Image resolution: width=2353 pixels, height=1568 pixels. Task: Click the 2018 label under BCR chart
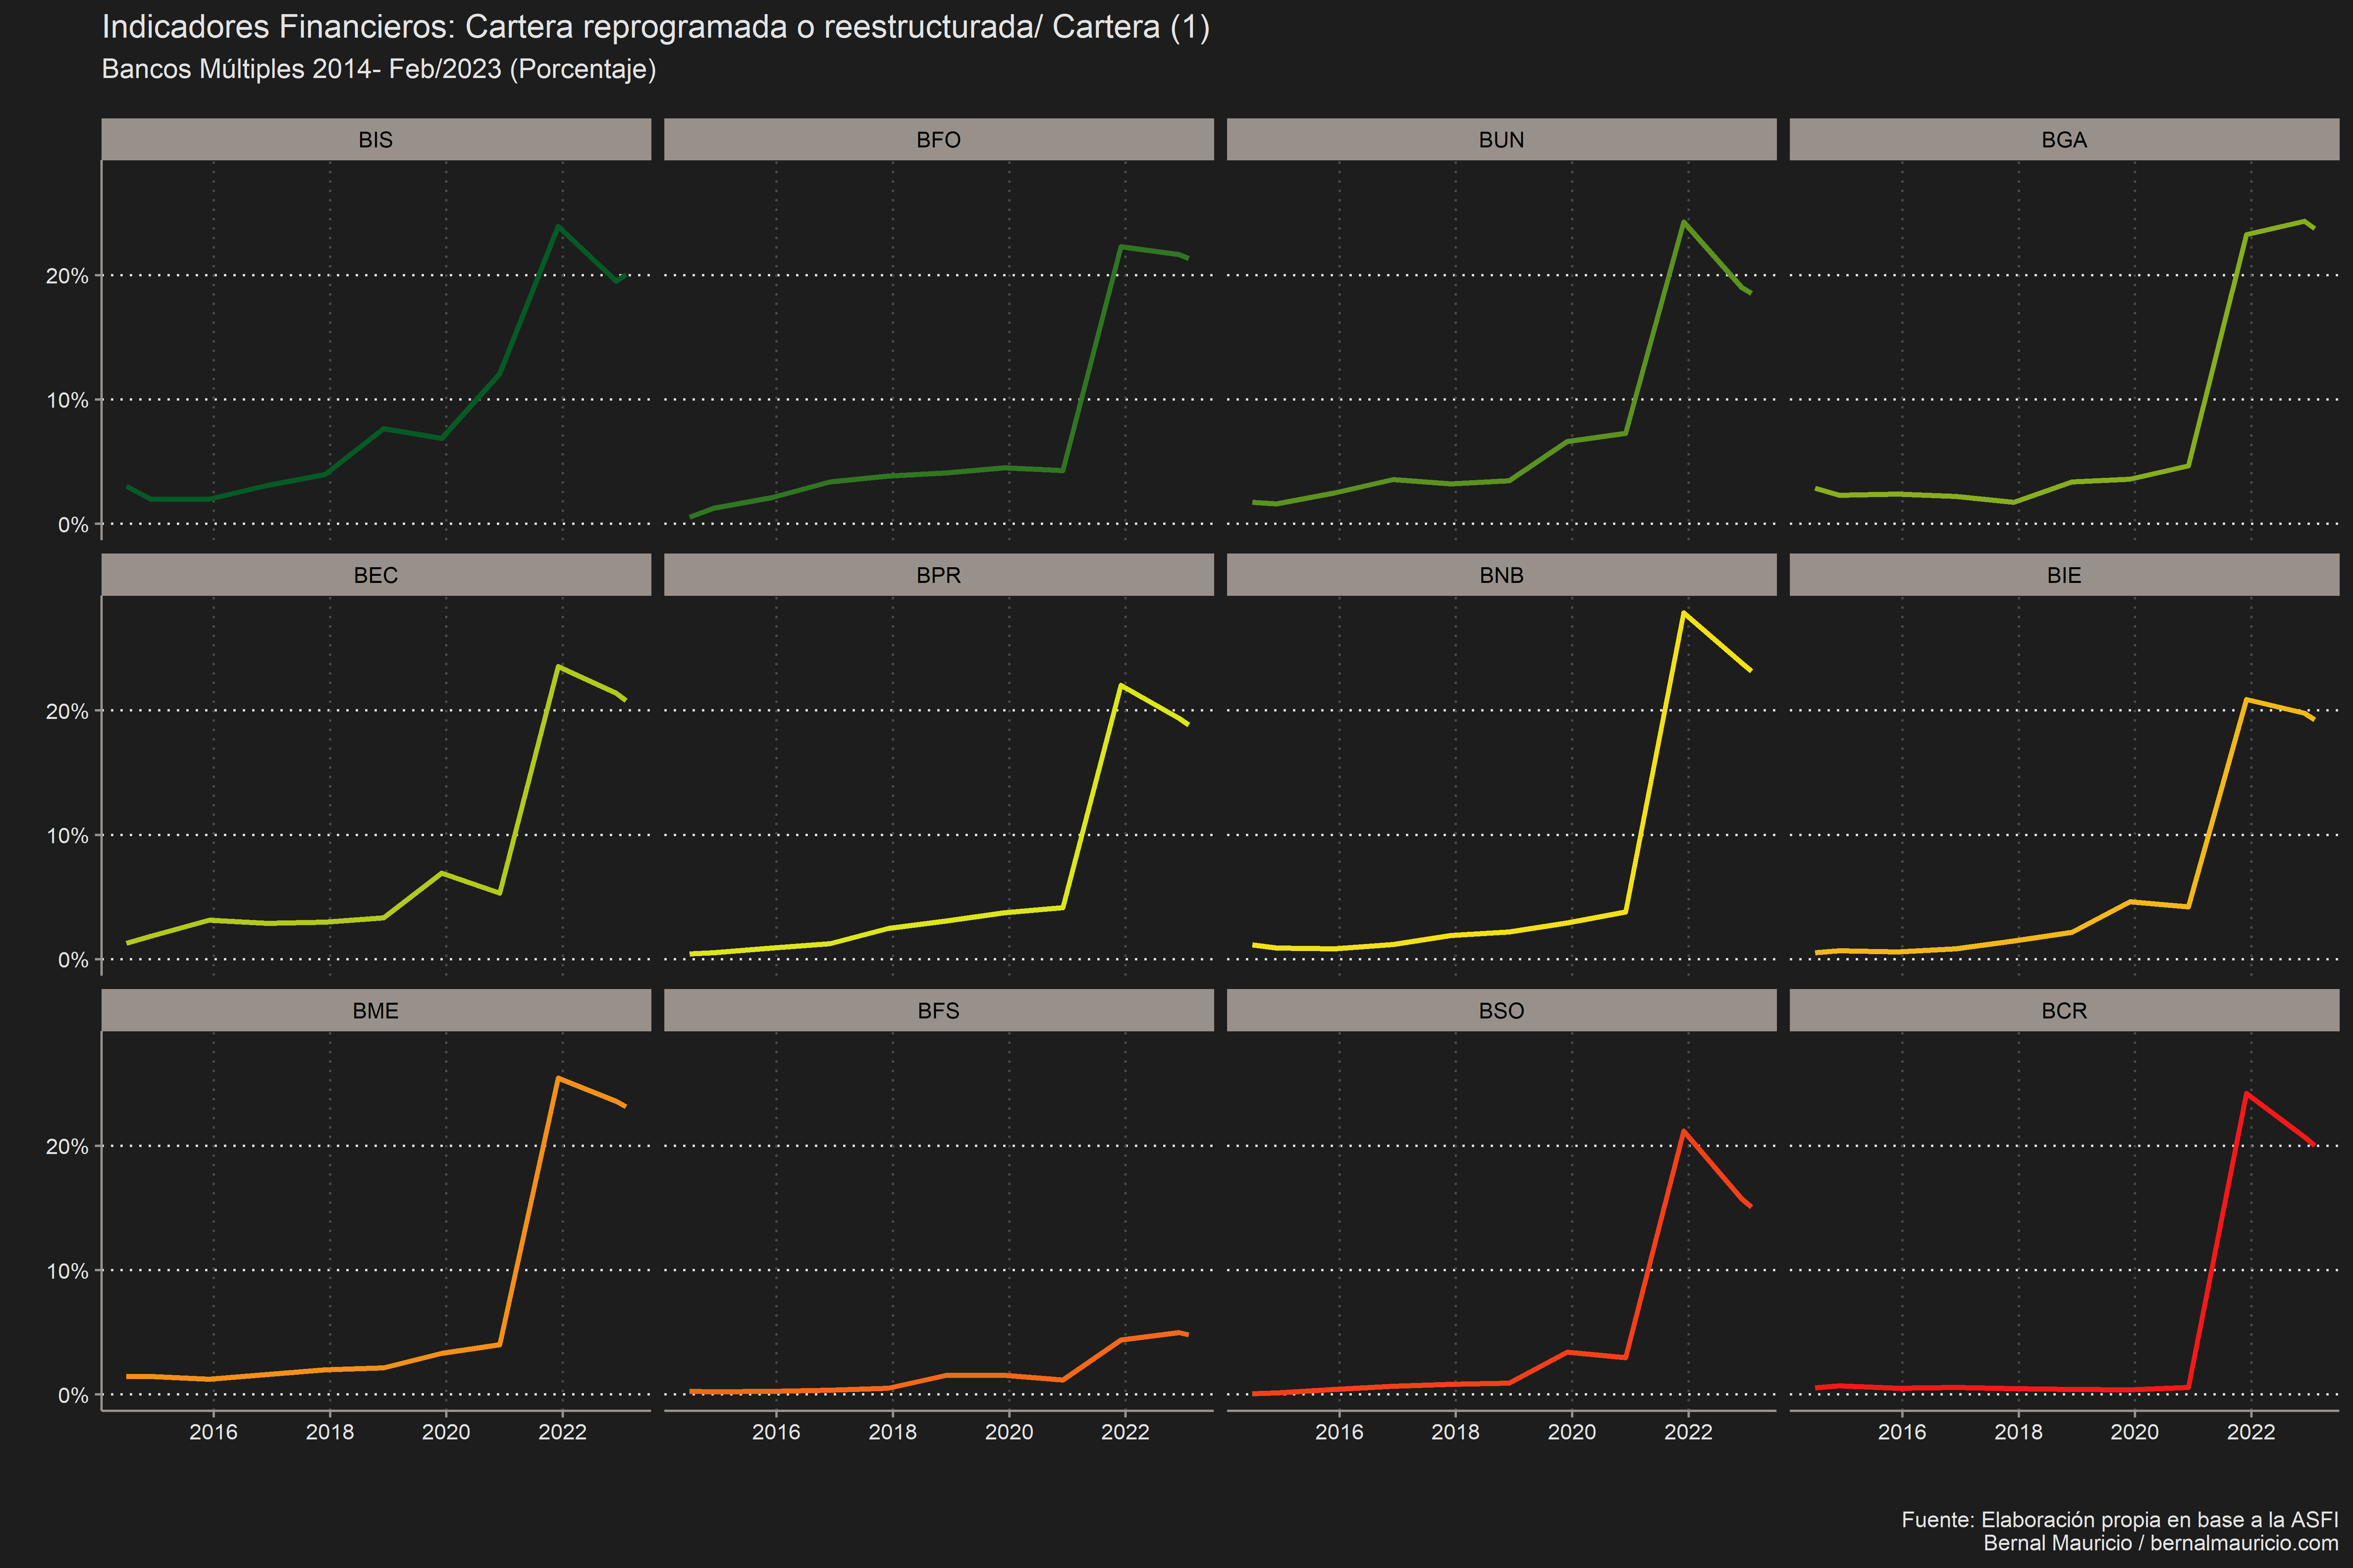(x=2019, y=1432)
